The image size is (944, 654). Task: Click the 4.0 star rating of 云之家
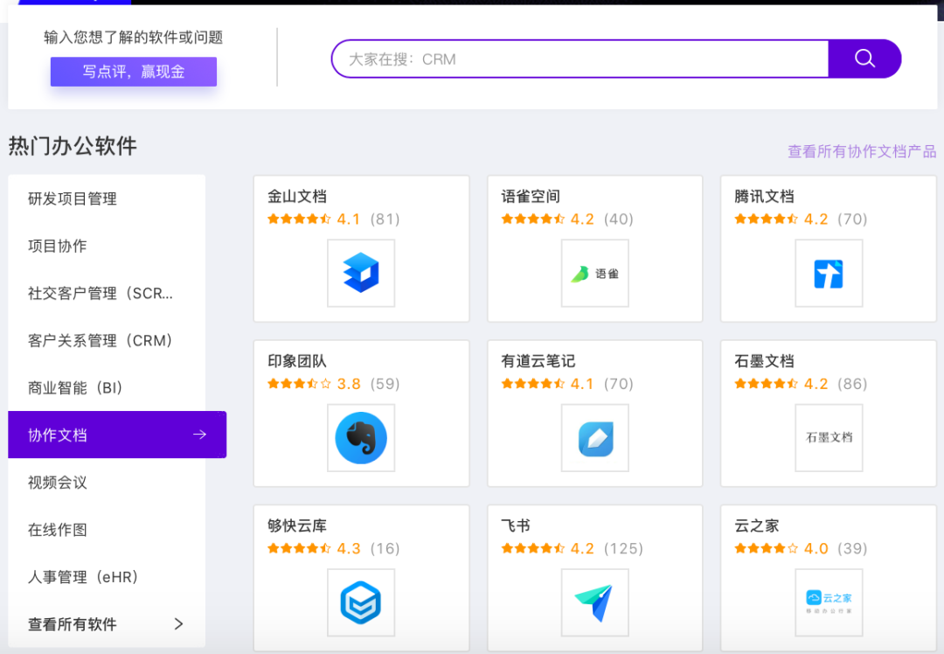781,548
